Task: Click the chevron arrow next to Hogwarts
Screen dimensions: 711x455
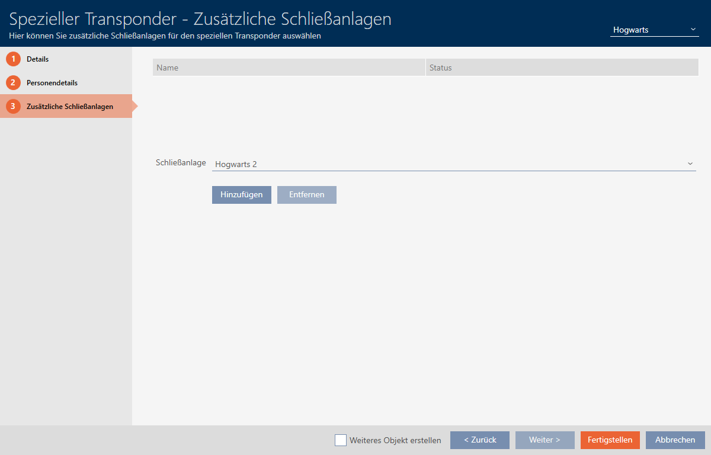Action: (693, 30)
